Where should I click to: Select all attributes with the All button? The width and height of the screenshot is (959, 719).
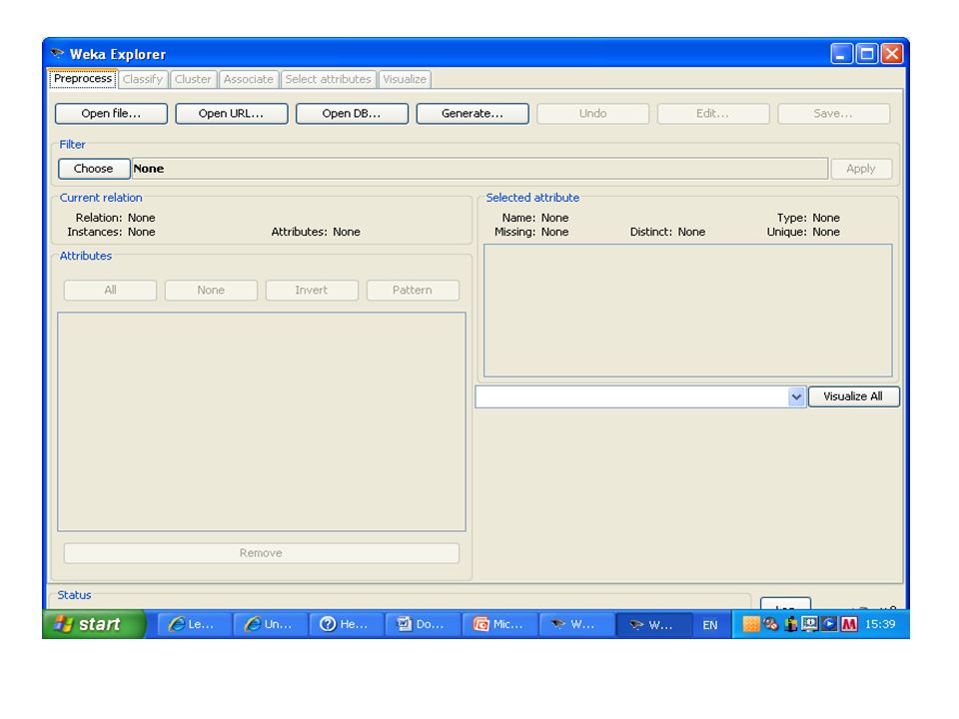pyautogui.click(x=110, y=291)
